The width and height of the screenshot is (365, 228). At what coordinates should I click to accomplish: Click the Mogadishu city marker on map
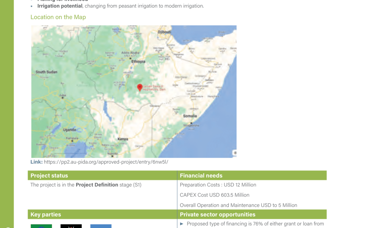click(191, 123)
